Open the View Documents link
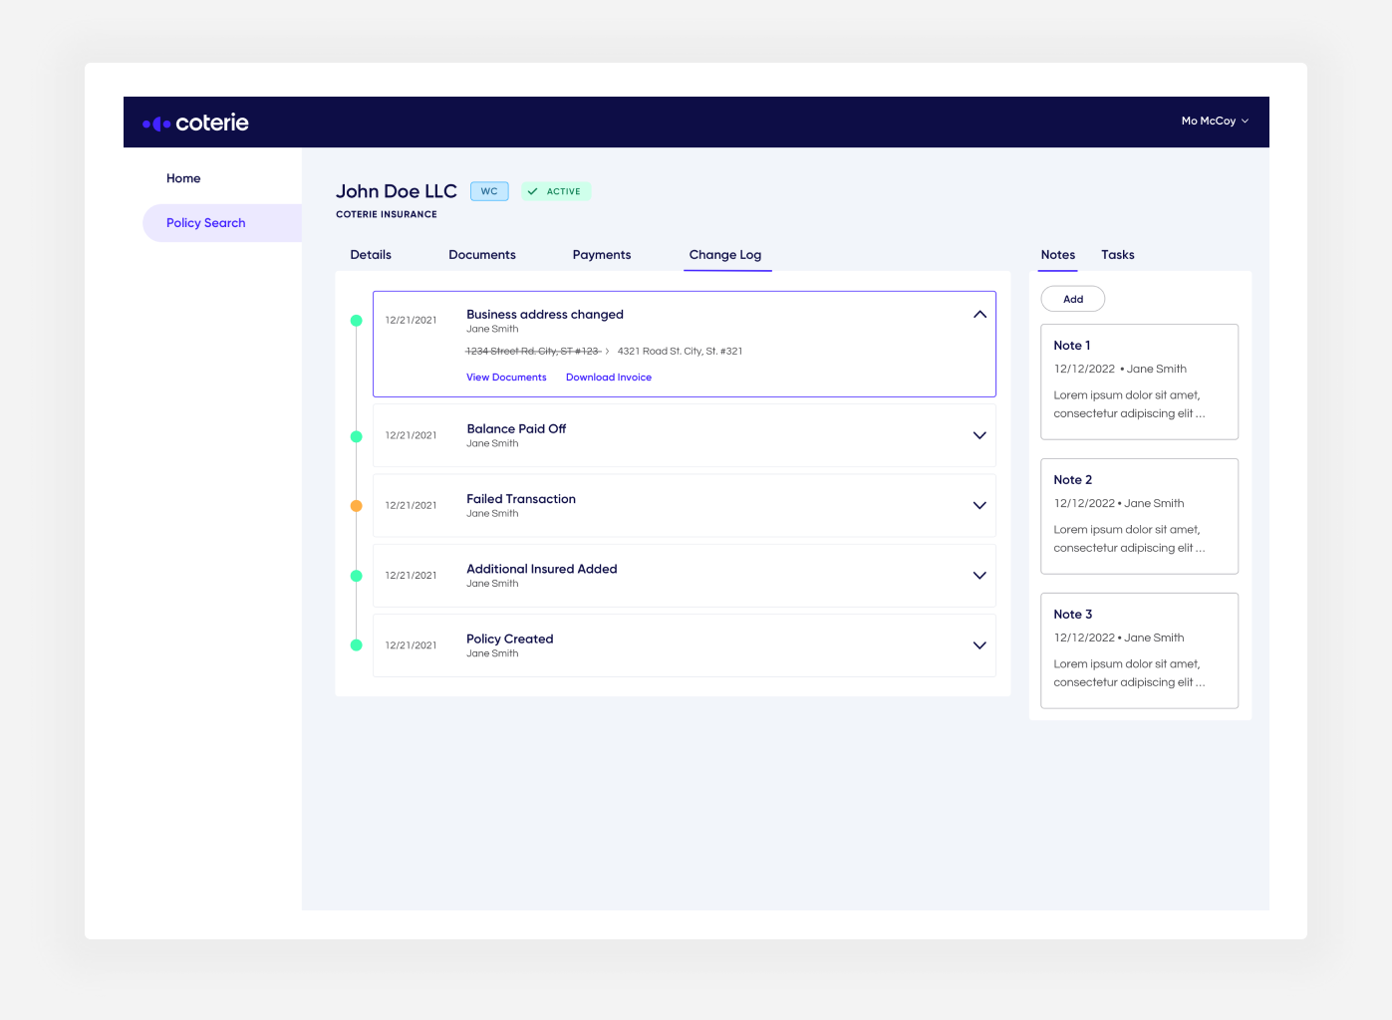Image resolution: width=1392 pixels, height=1020 pixels. pos(506,378)
